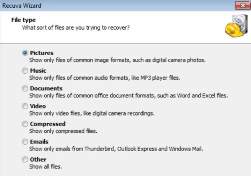This screenshot has width=251, height=176.
Task: Click the bold Compressed label
Action: pyautogui.click(x=48, y=124)
